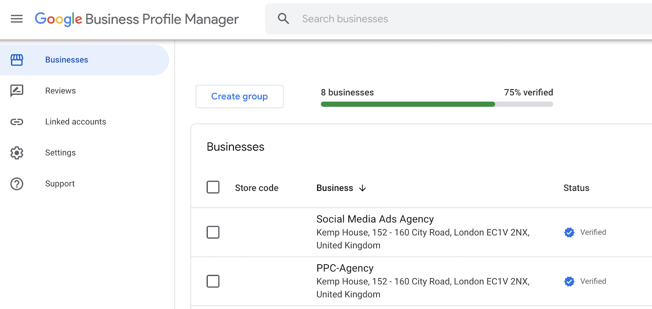The height and width of the screenshot is (309, 652).
Task: Click the Settings gear icon
Action: 17,153
